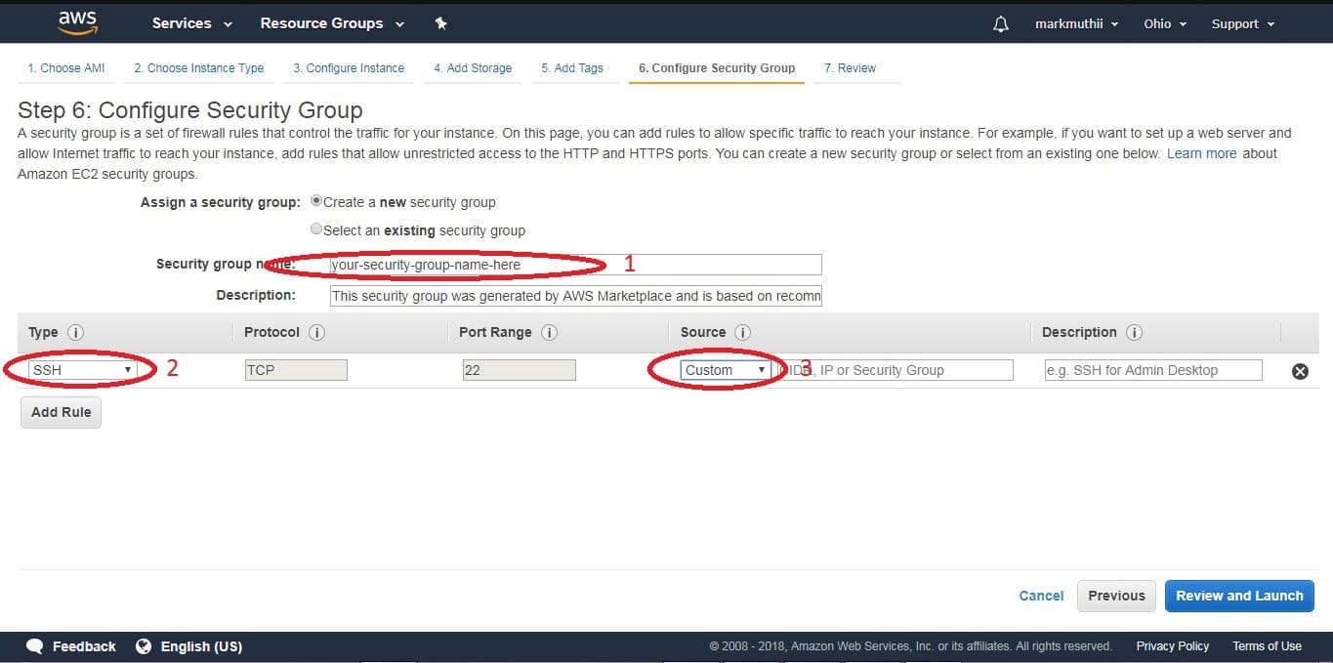
Task: Open the markmuthii account menu
Action: pos(1077,23)
